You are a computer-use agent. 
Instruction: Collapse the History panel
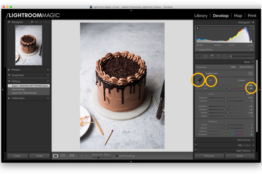click(x=9, y=81)
